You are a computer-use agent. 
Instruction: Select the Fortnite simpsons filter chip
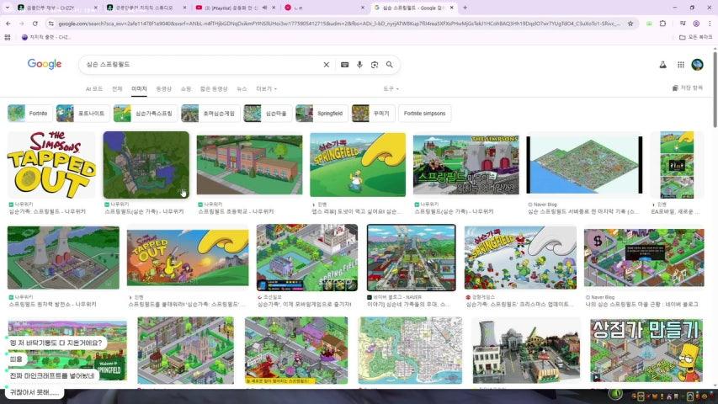coord(424,113)
